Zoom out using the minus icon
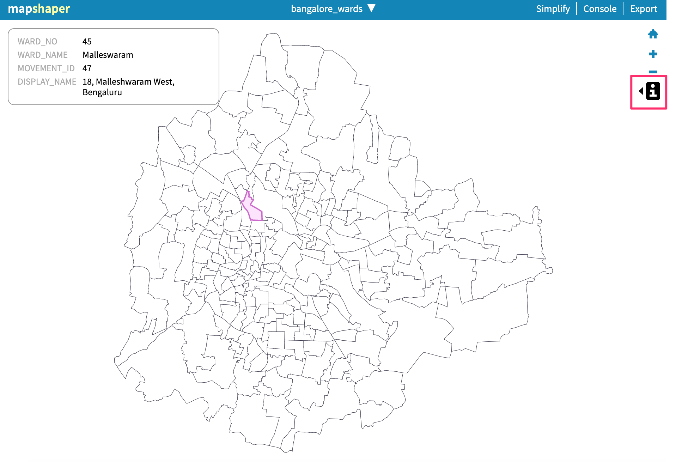 coord(653,71)
